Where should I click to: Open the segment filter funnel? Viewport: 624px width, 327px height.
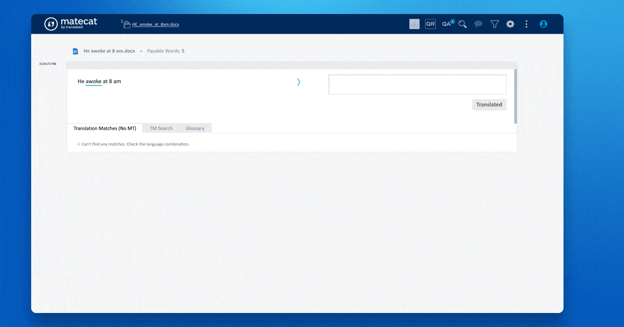click(495, 24)
